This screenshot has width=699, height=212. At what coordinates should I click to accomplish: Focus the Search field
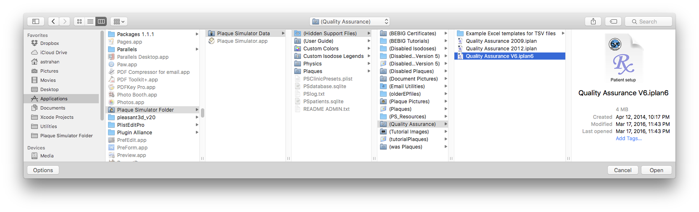[648, 21]
